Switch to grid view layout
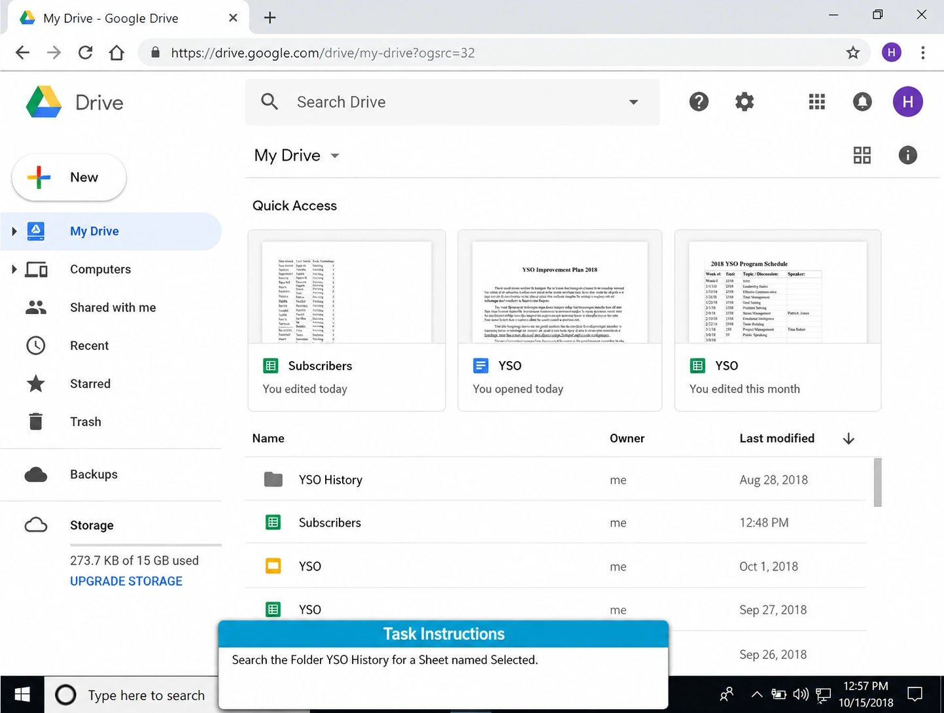The width and height of the screenshot is (944, 713). pyautogui.click(x=862, y=155)
